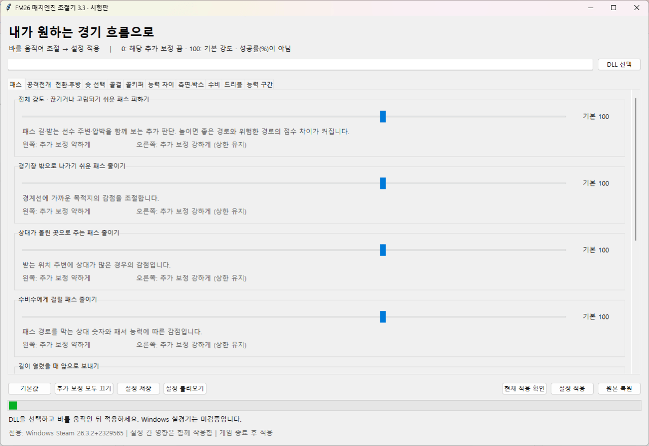Viewport: 649px width, 446px height.
Task: Click the 기본값 reset button
Action: [x=29, y=388]
